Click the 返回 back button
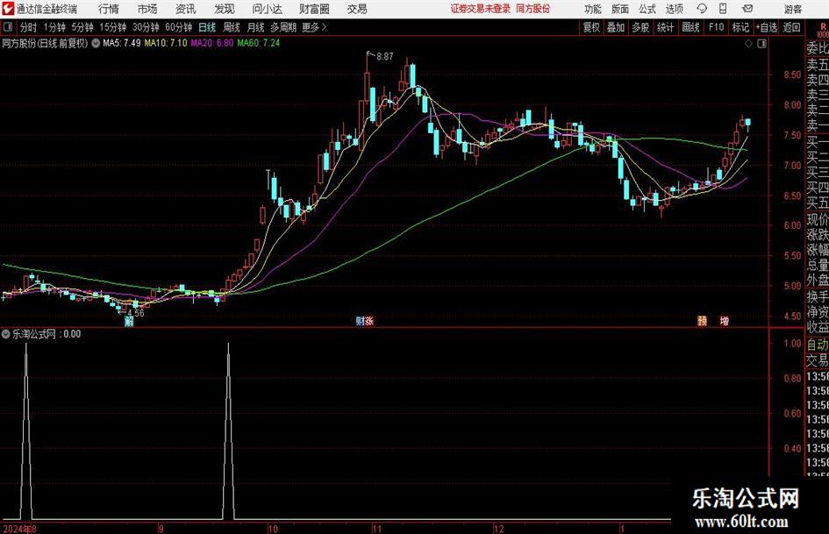Image resolution: width=829 pixels, height=534 pixels. [x=791, y=27]
